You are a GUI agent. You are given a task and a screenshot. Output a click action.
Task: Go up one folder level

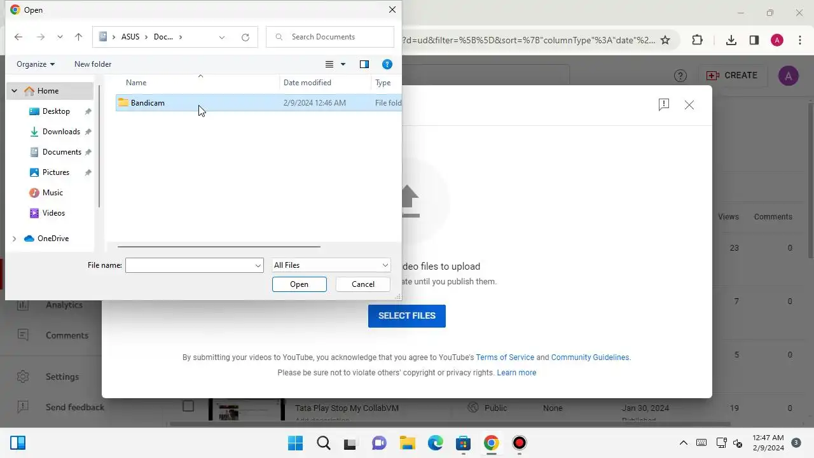pyautogui.click(x=79, y=37)
